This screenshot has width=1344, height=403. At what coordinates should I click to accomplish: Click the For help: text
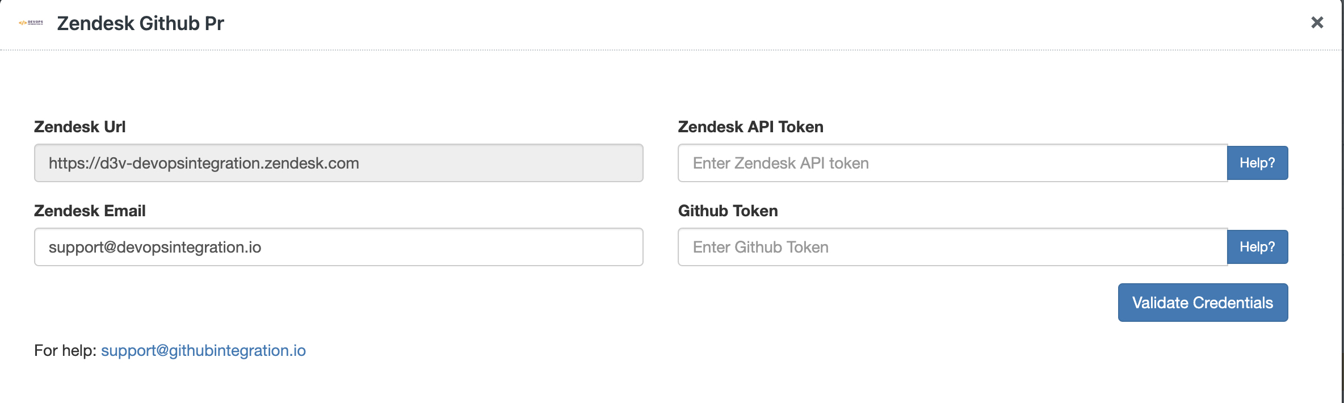[65, 350]
